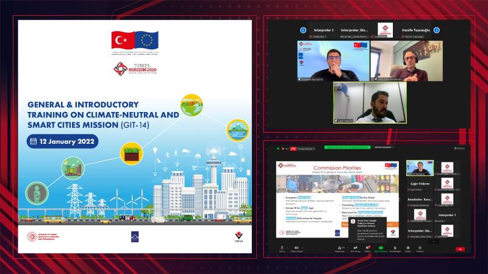The height and width of the screenshot is (274, 488).
Task: Select video of man with headphones in top window
Action: 406,61
